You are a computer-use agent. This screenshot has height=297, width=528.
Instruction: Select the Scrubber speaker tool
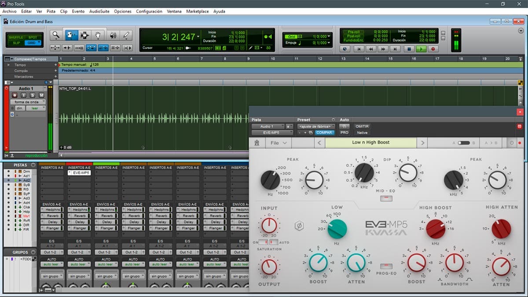click(x=113, y=35)
